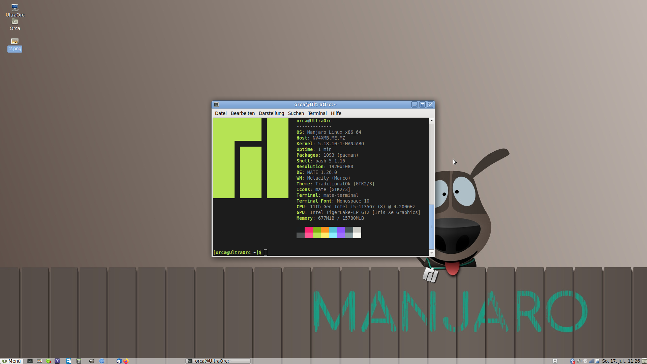Open the calculator launcher in the panel
Image resolution: width=647 pixels, height=364 pixels.
79,361
